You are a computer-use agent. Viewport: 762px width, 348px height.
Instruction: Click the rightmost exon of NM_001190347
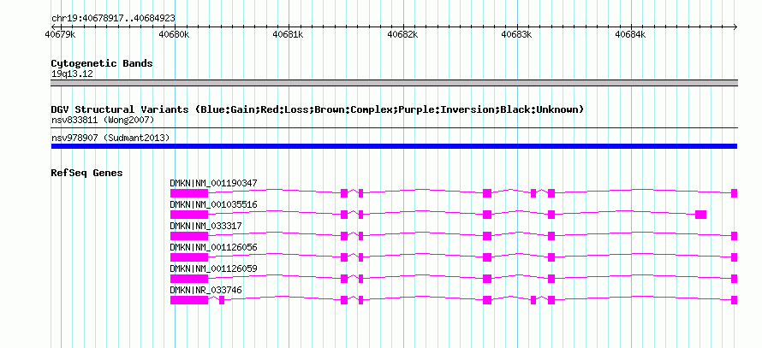pyautogui.click(x=735, y=193)
